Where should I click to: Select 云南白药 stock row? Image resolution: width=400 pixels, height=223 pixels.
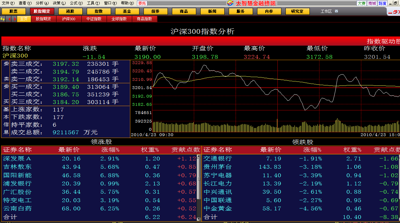pyautogui.click(x=99, y=209)
